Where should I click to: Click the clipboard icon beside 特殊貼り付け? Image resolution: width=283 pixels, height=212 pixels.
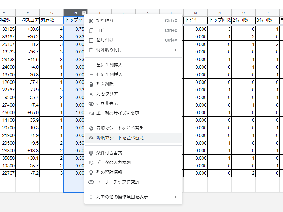[91, 50]
